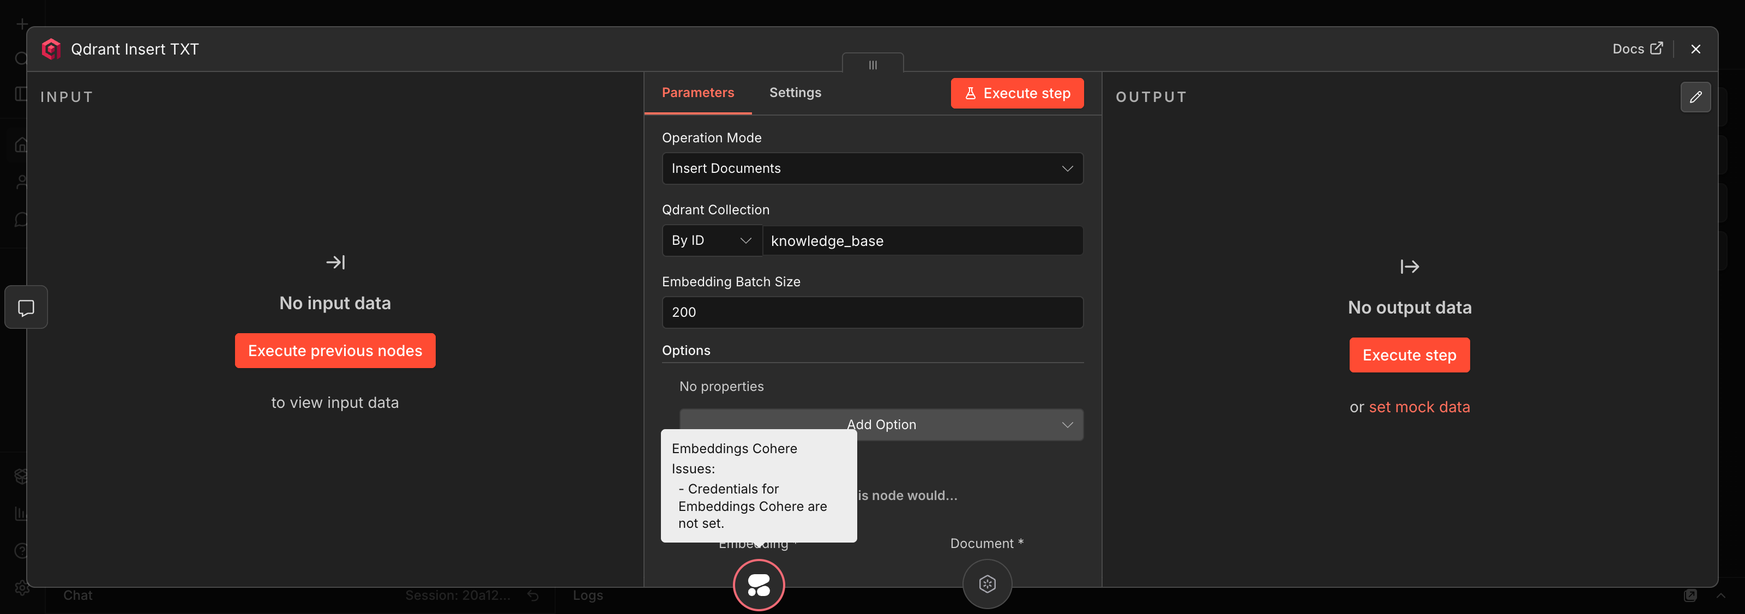Click Execute previous nodes button
This screenshot has height=614, width=1745.
335,351
